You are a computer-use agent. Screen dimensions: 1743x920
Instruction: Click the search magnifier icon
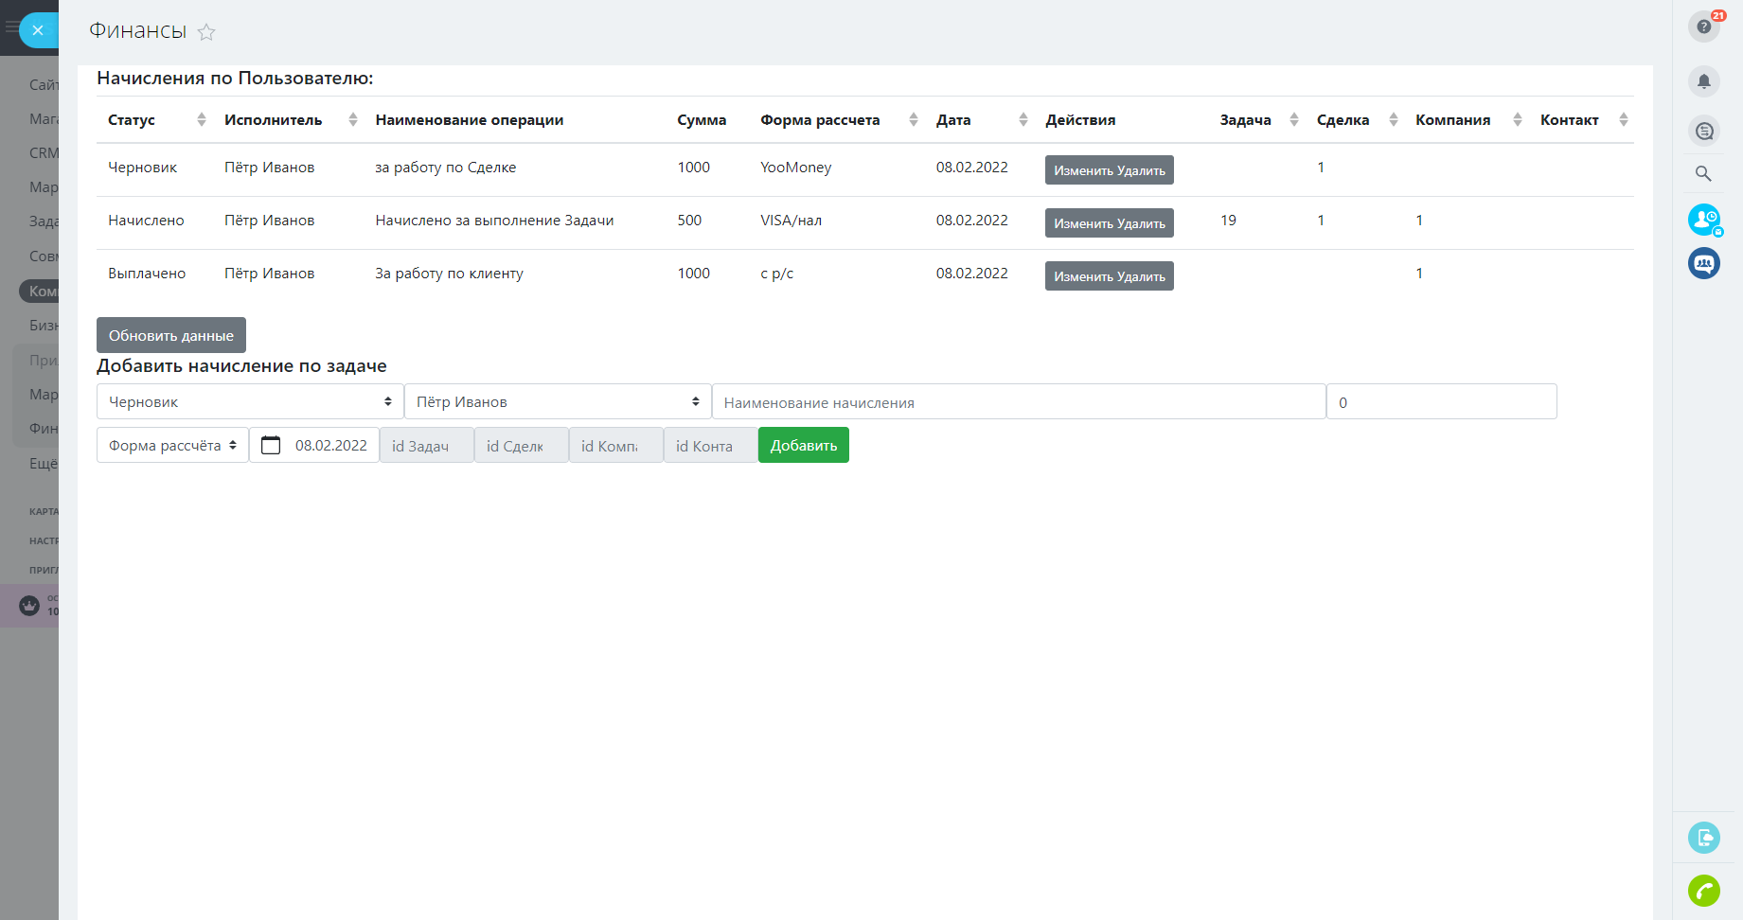pos(1703,173)
